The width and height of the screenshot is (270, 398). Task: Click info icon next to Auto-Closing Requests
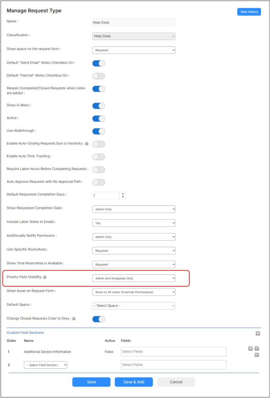click(87, 143)
